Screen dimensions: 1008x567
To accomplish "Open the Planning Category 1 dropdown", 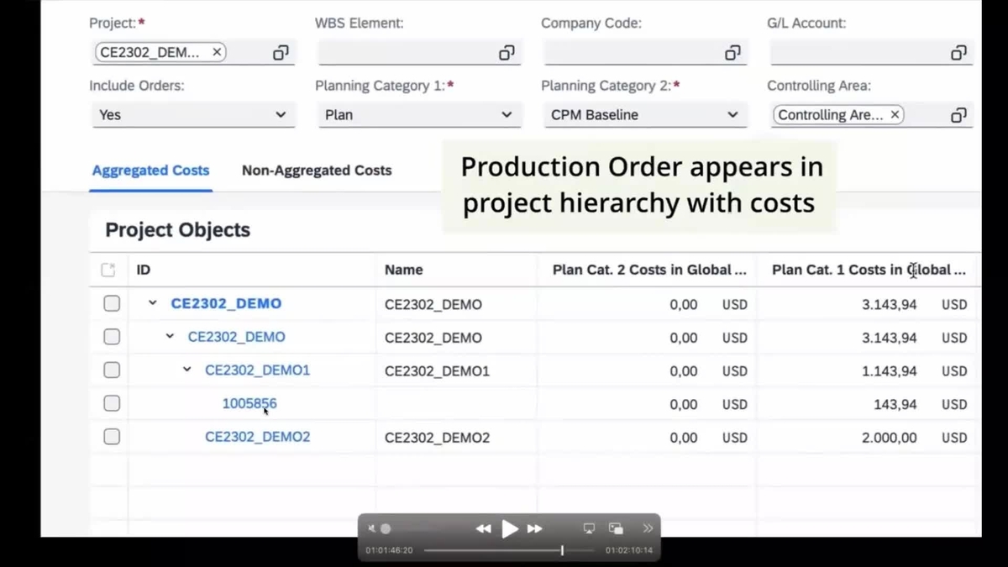I will 507,114.
